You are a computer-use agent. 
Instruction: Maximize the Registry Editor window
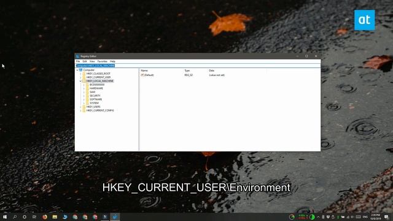pyautogui.click(x=306, y=56)
